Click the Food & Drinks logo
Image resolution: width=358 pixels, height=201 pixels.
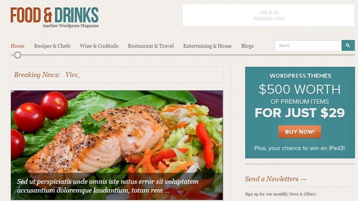point(55,17)
